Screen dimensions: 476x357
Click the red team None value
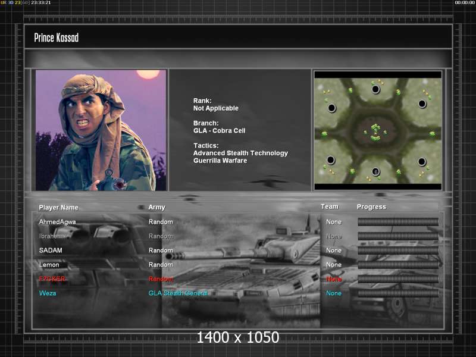click(x=334, y=279)
